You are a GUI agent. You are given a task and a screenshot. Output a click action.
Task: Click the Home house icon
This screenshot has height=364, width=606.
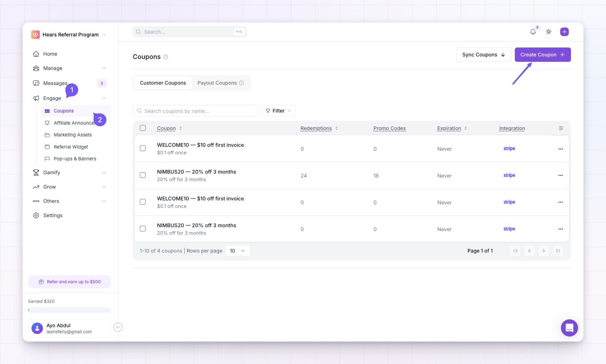click(x=36, y=54)
